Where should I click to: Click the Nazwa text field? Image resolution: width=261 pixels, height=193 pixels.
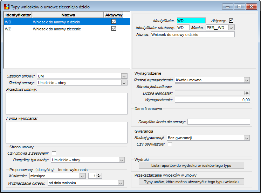(x=193, y=35)
